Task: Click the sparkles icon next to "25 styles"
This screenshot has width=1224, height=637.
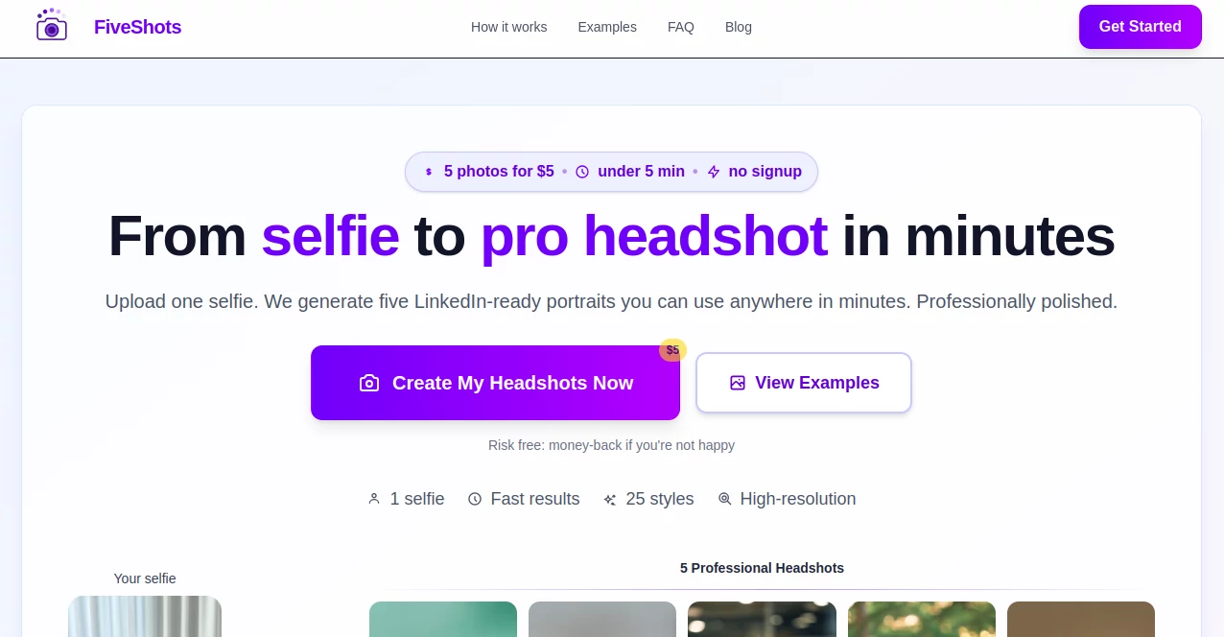Action: pos(608,499)
